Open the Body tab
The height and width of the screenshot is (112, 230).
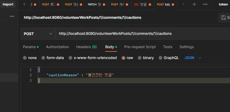[111, 47]
